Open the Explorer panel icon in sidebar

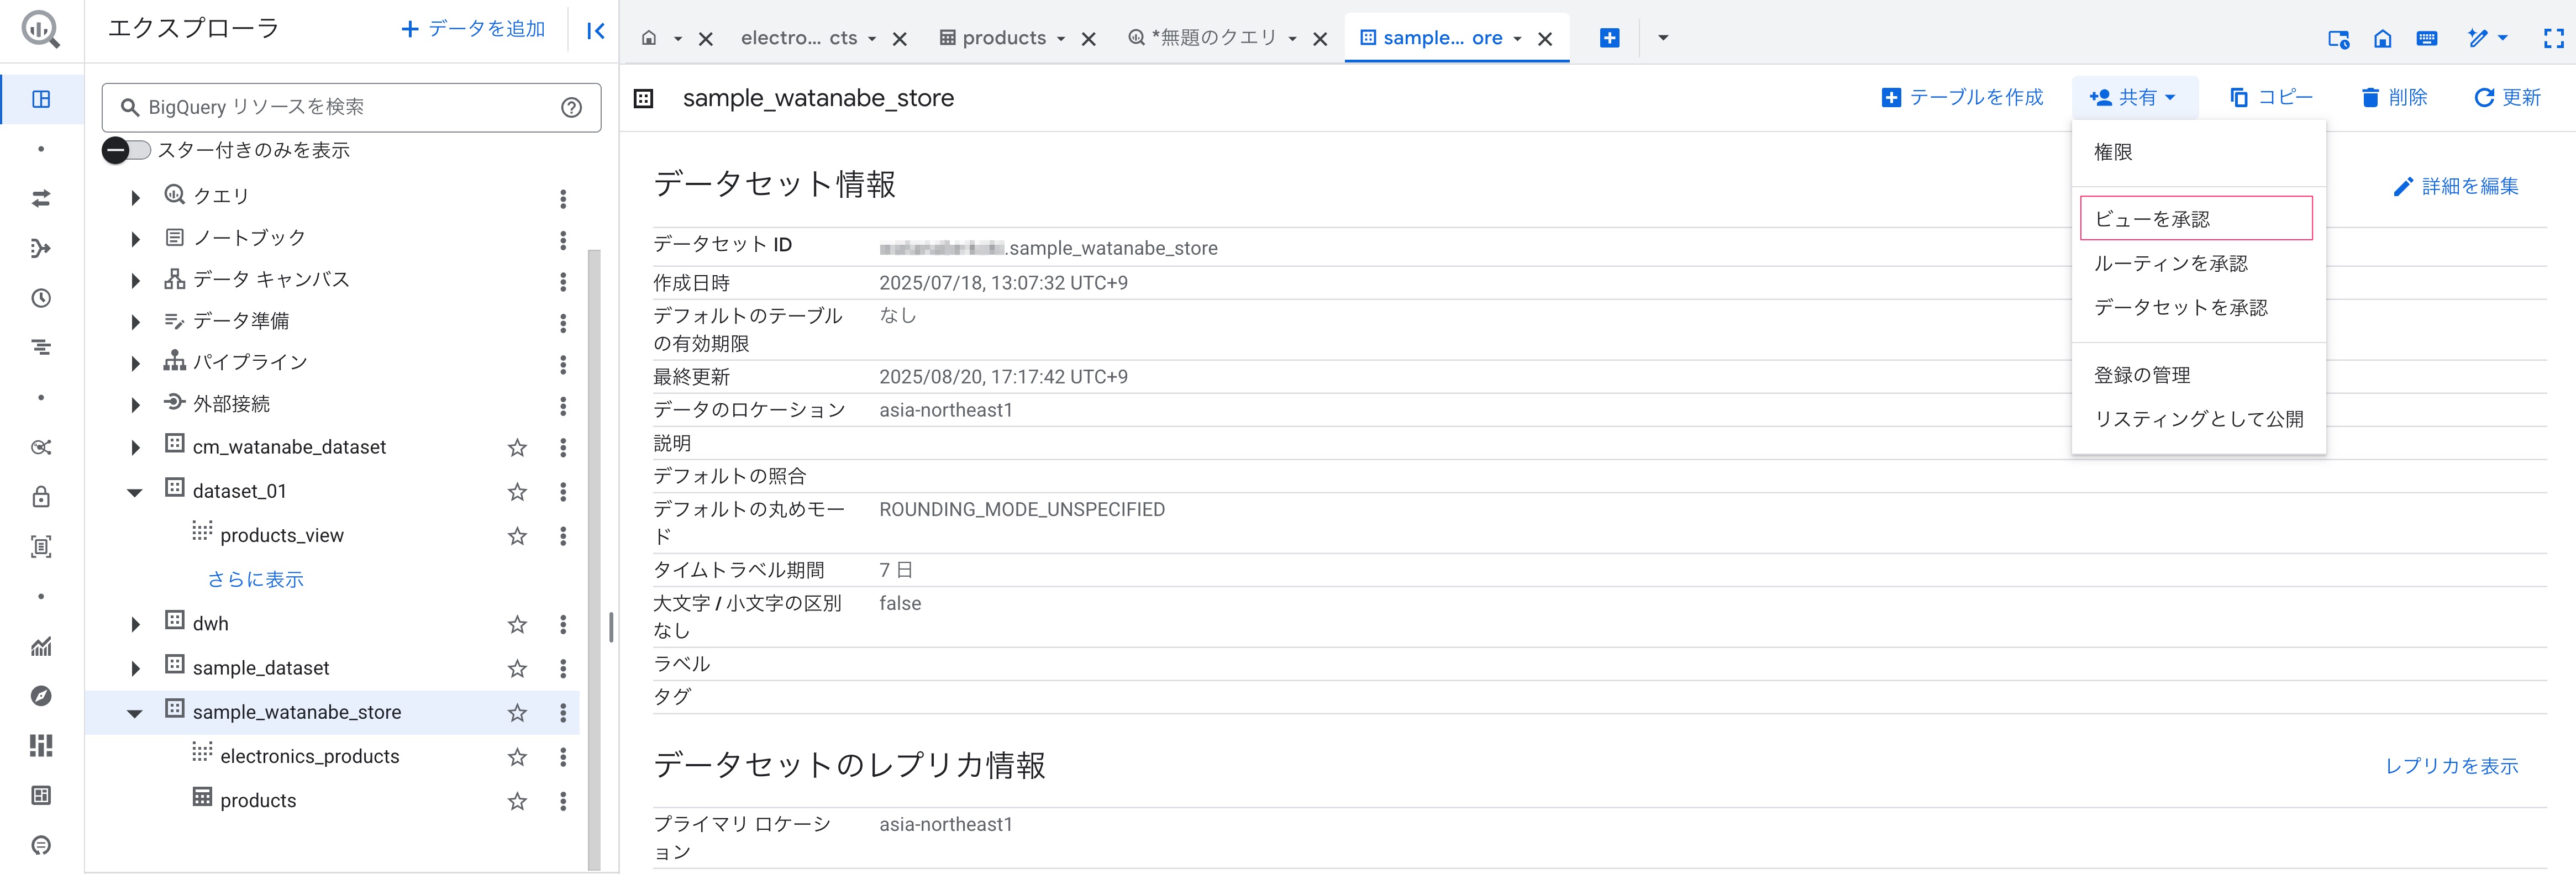(41, 99)
